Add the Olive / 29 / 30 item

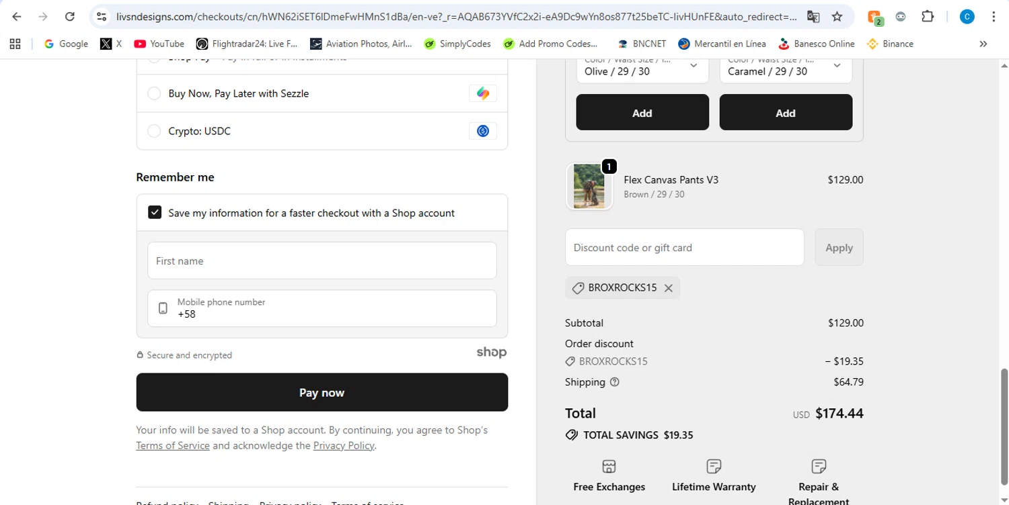[x=642, y=112]
